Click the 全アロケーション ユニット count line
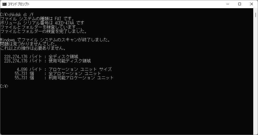Screen dimensions: 258x135 [58, 73]
